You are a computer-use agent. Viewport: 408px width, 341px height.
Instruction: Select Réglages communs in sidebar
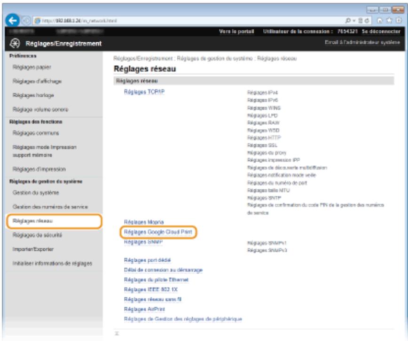[36, 133]
